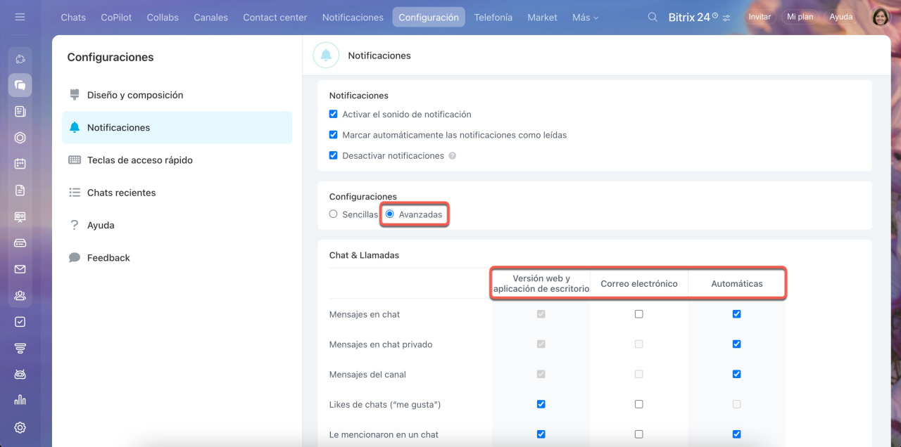Click the hexagon icon in left rail

[20, 138]
